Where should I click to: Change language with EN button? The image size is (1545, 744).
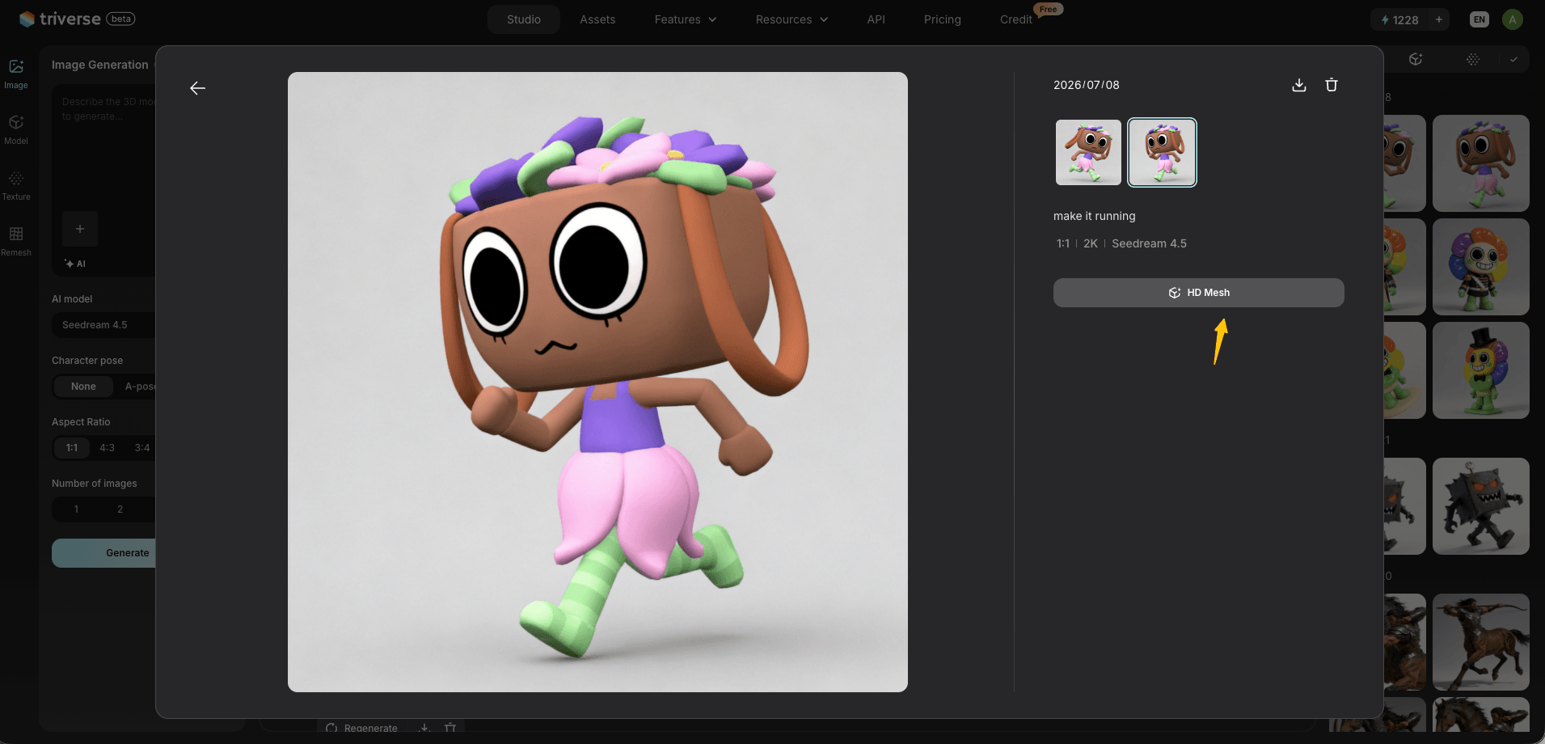1480,19
